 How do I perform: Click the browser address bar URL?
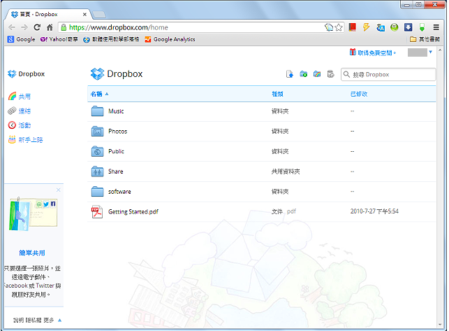click(118, 27)
